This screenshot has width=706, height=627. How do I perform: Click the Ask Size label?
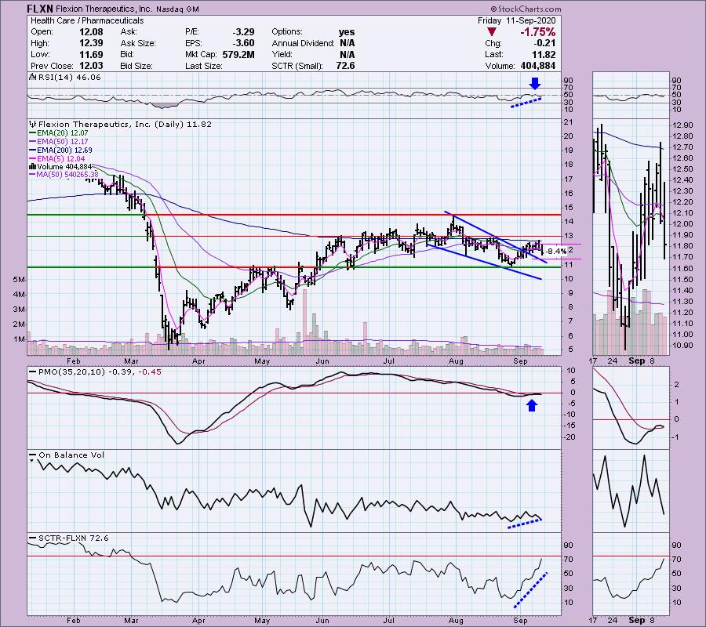coord(138,43)
